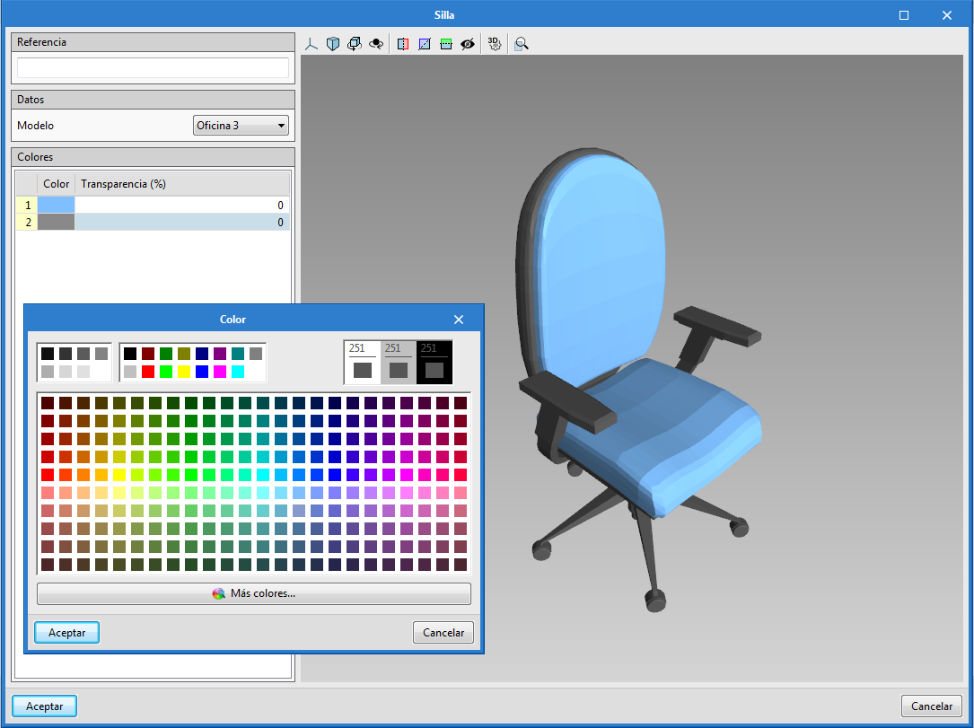Click the Referencia text input field
The image size is (974, 728).
(153, 67)
